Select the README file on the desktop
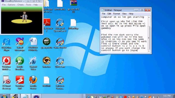Screen dimensions: 175x98 click(46, 82)
